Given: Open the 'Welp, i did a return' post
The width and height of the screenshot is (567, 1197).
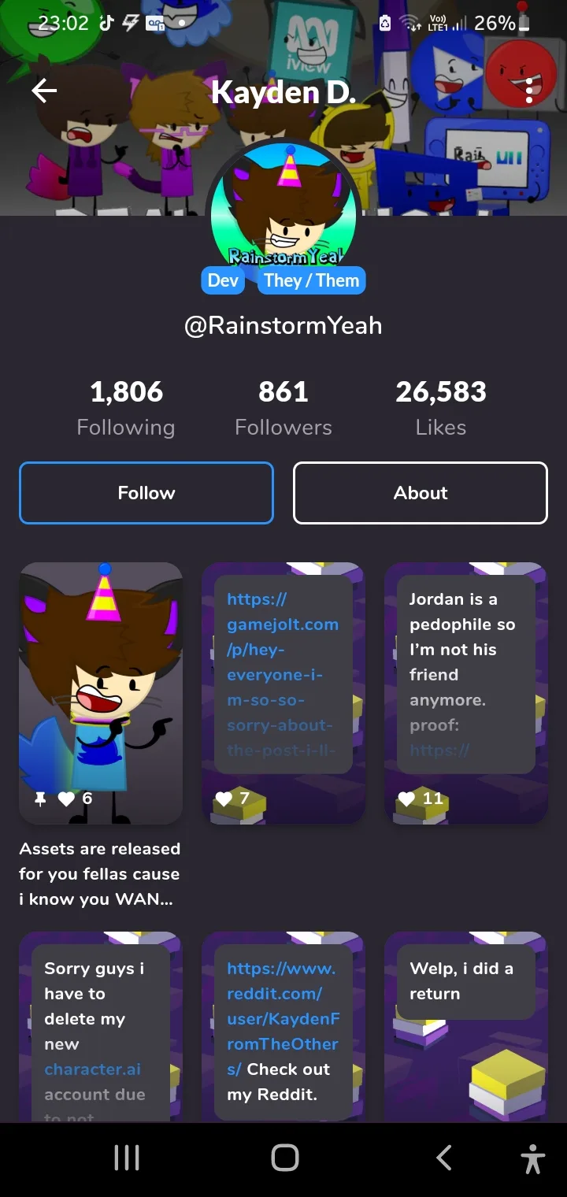Looking at the screenshot, I should [x=466, y=1026].
